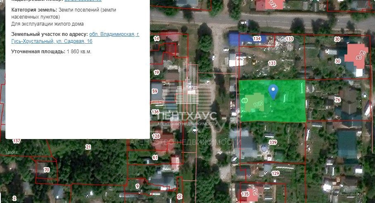
Task: Select parcel label 10 on map
Action: (x=180, y=196)
